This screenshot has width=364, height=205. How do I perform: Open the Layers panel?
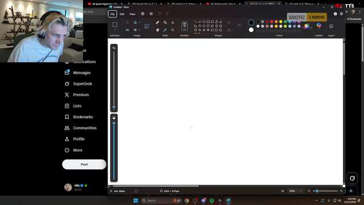pyautogui.click(x=331, y=26)
